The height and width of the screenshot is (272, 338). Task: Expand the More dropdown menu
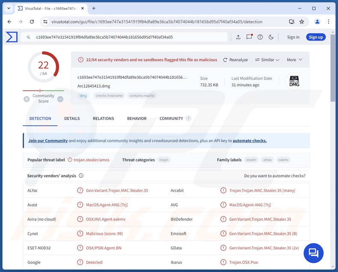coord(294,60)
